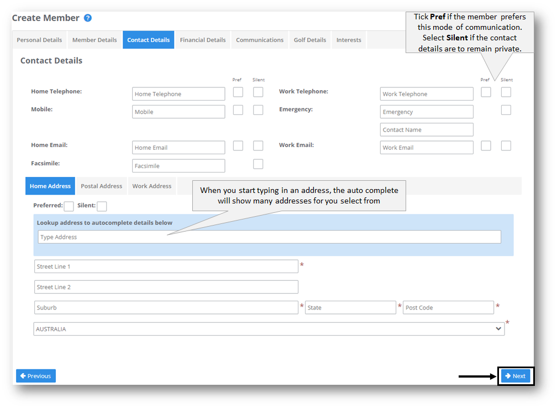This screenshot has width=557, height=408.
Task: Open help via the question mark icon
Action: tap(88, 18)
